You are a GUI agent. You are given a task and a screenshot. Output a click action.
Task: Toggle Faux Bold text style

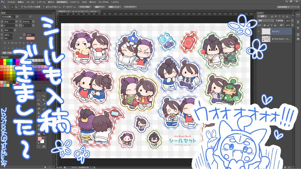(5, 43)
